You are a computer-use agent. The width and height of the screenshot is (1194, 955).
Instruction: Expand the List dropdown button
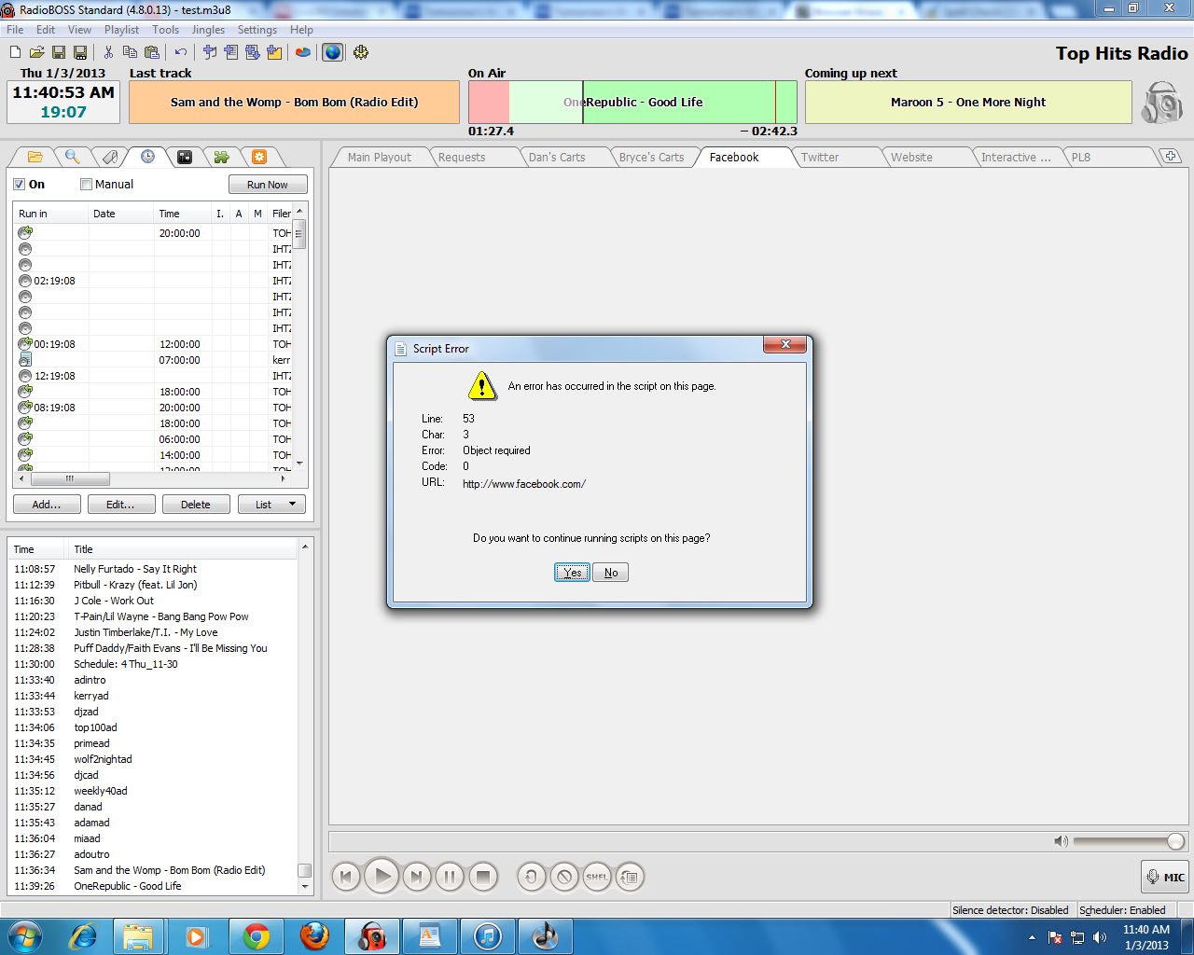tap(271, 505)
